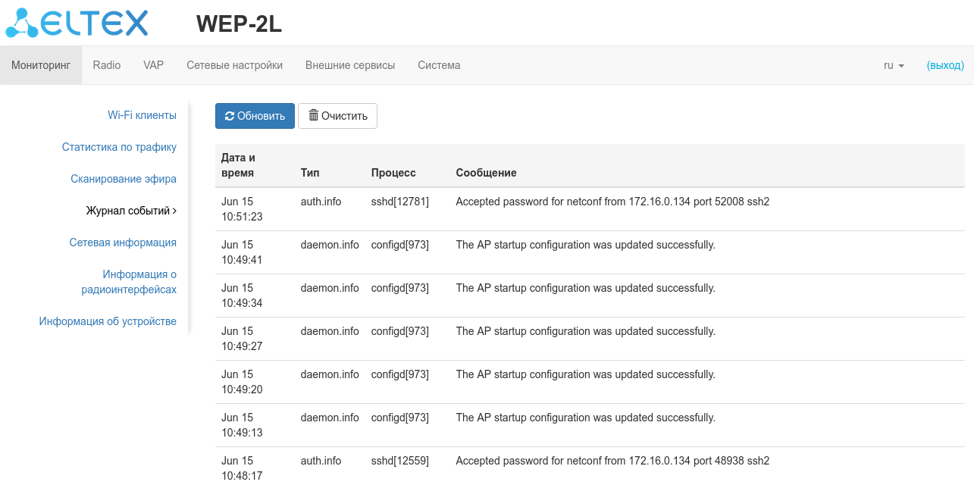This screenshot has height=485, width=974.
Task: Open Wi-Fi клиенты sidebar link
Action: (x=142, y=115)
